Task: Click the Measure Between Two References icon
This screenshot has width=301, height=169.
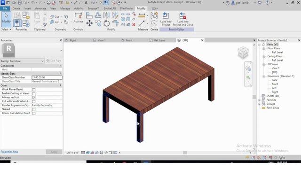Action: (142, 23)
